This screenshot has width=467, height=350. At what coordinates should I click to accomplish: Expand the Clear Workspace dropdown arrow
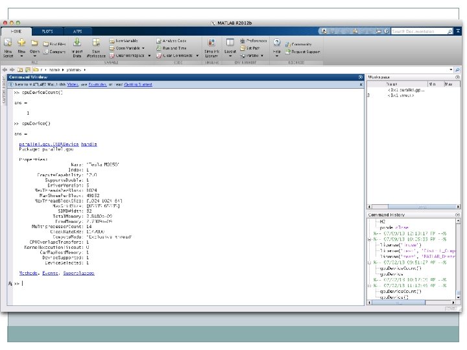pos(149,56)
